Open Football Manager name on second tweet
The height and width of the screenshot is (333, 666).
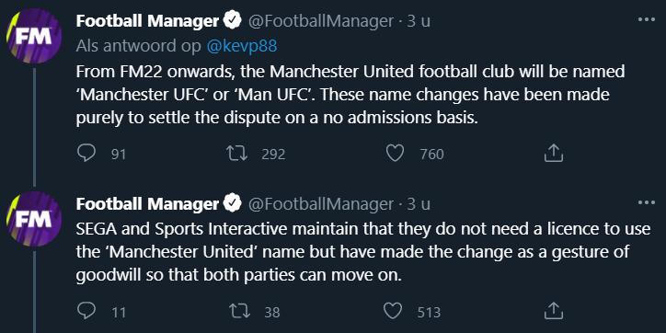(x=147, y=204)
